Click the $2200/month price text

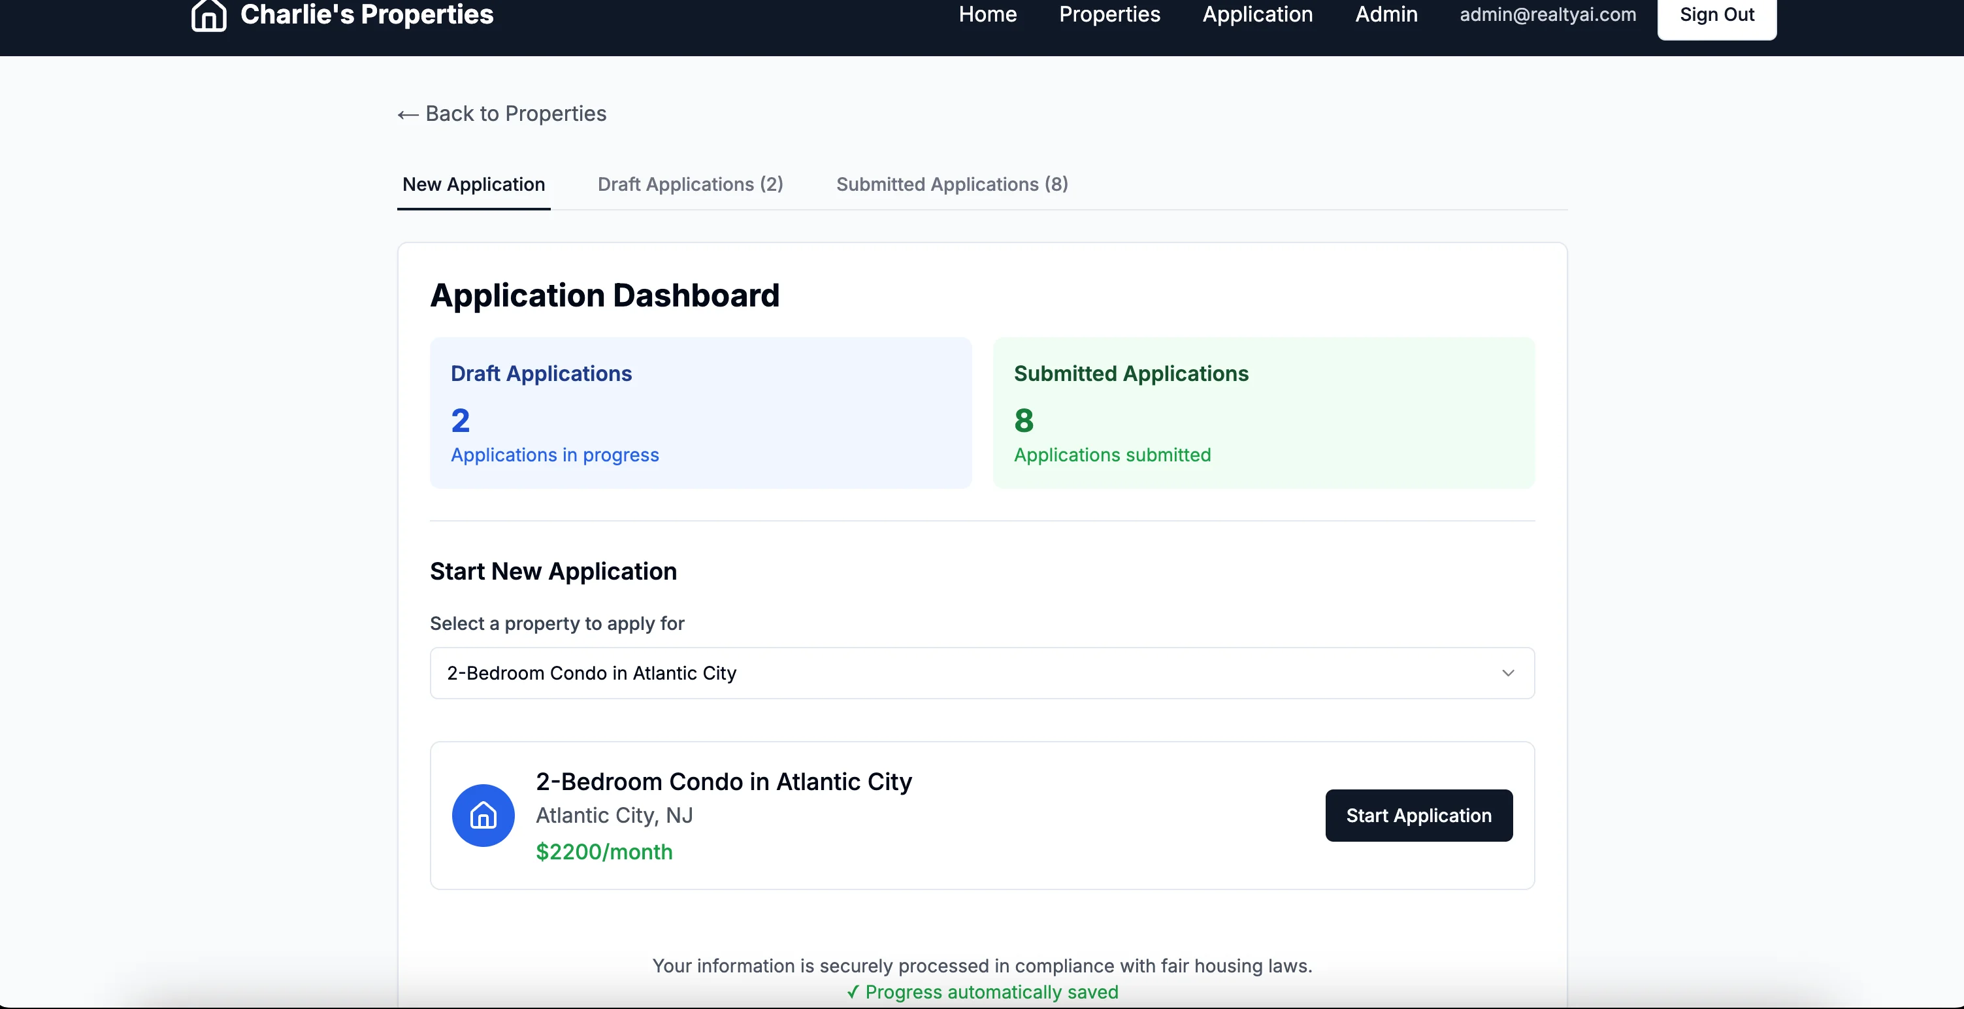tap(604, 852)
